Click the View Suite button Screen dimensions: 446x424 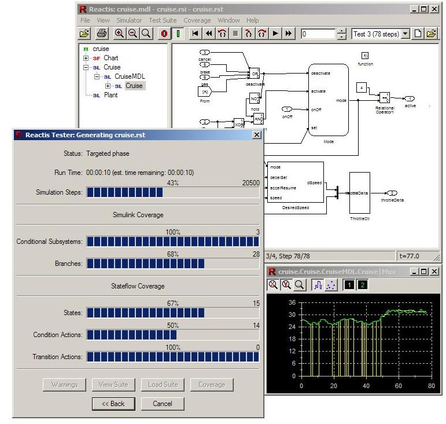(x=113, y=385)
